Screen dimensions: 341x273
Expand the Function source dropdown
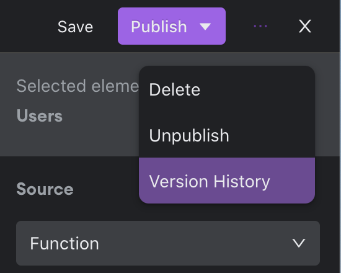click(x=168, y=243)
